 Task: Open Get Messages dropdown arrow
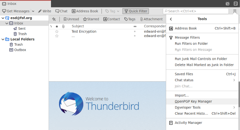(x=33, y=11)
